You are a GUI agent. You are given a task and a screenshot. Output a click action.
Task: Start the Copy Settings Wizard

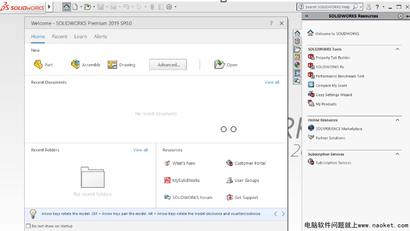point(330,94)
